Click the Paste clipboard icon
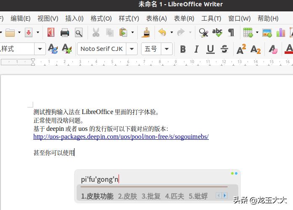This screenshot has height=210, width=293. [x=123, y=32]
